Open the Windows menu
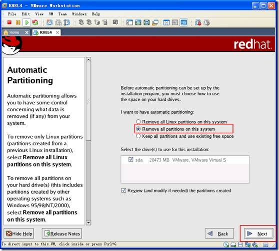 click(x=79, y=14)
